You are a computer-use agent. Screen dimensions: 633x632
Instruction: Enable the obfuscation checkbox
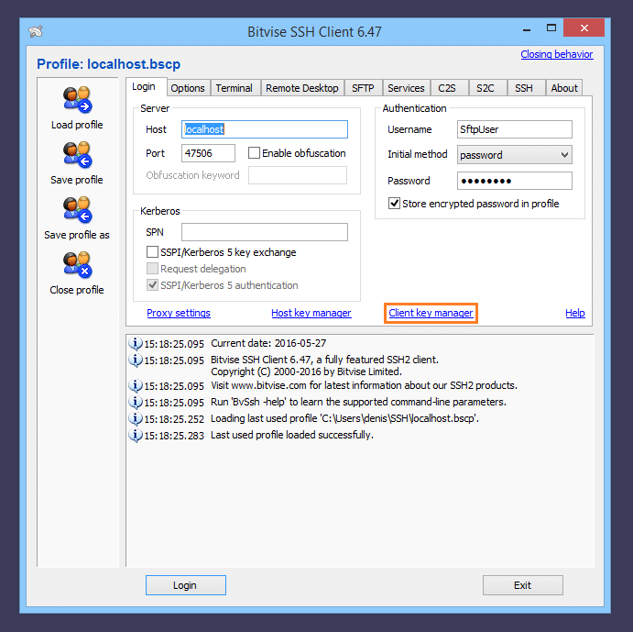tap(255, 153)
